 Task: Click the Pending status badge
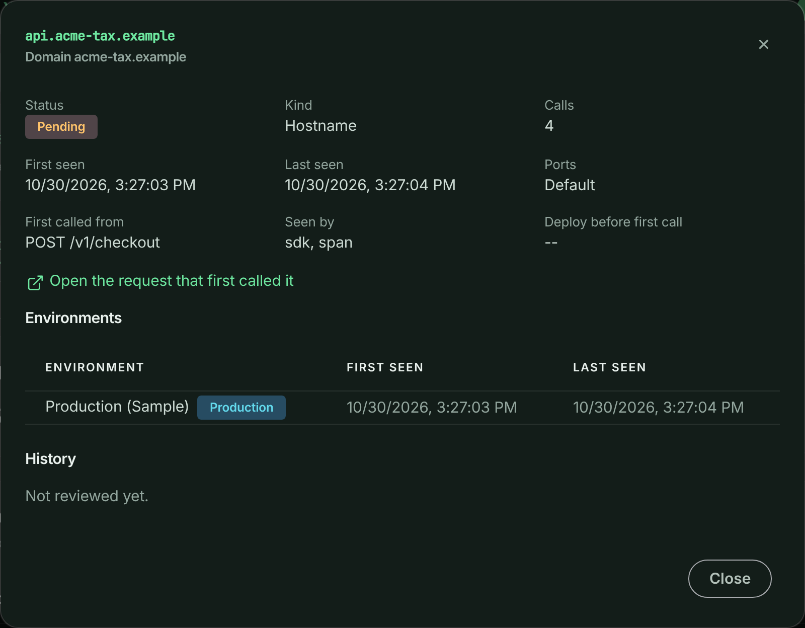61,127
